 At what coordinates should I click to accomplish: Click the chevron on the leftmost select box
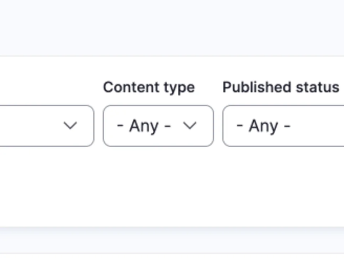(70, 125)
